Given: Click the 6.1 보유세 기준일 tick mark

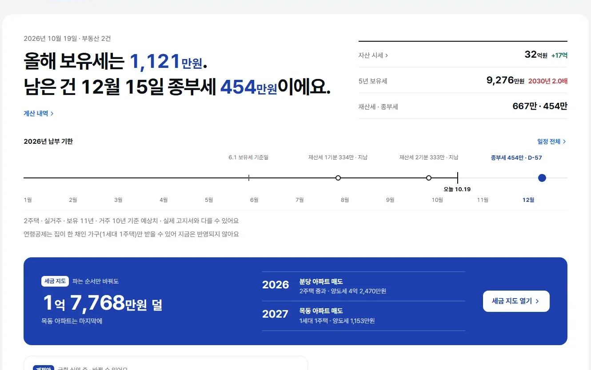Looking at the screenshot, I should point(249,178).
